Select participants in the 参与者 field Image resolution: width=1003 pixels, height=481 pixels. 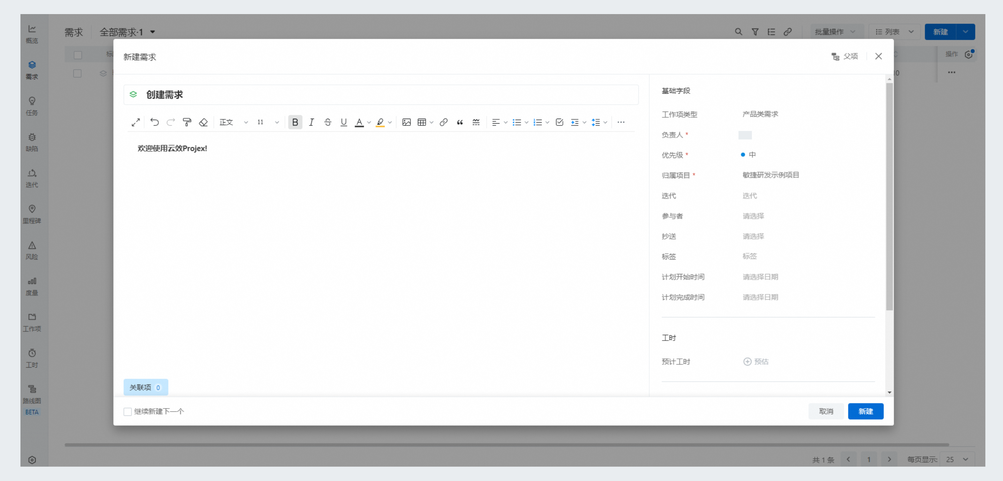point(753,216)
